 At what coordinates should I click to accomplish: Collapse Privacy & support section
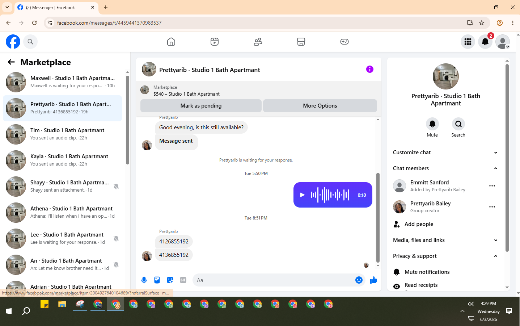[446, 256]
